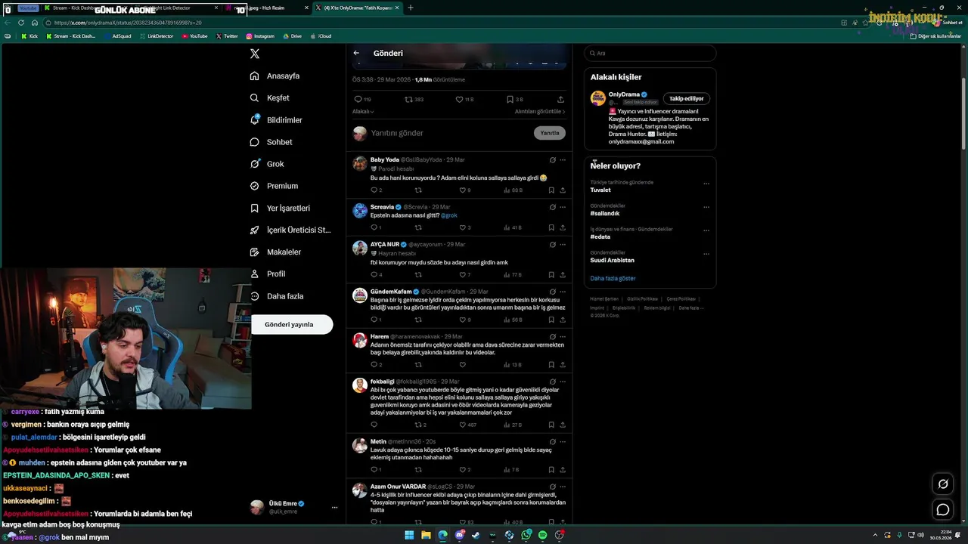Image resolution: width=968 pixels, height=544 pixels.
Task: Open Bildirimler notifications
Action: (276, 120)
